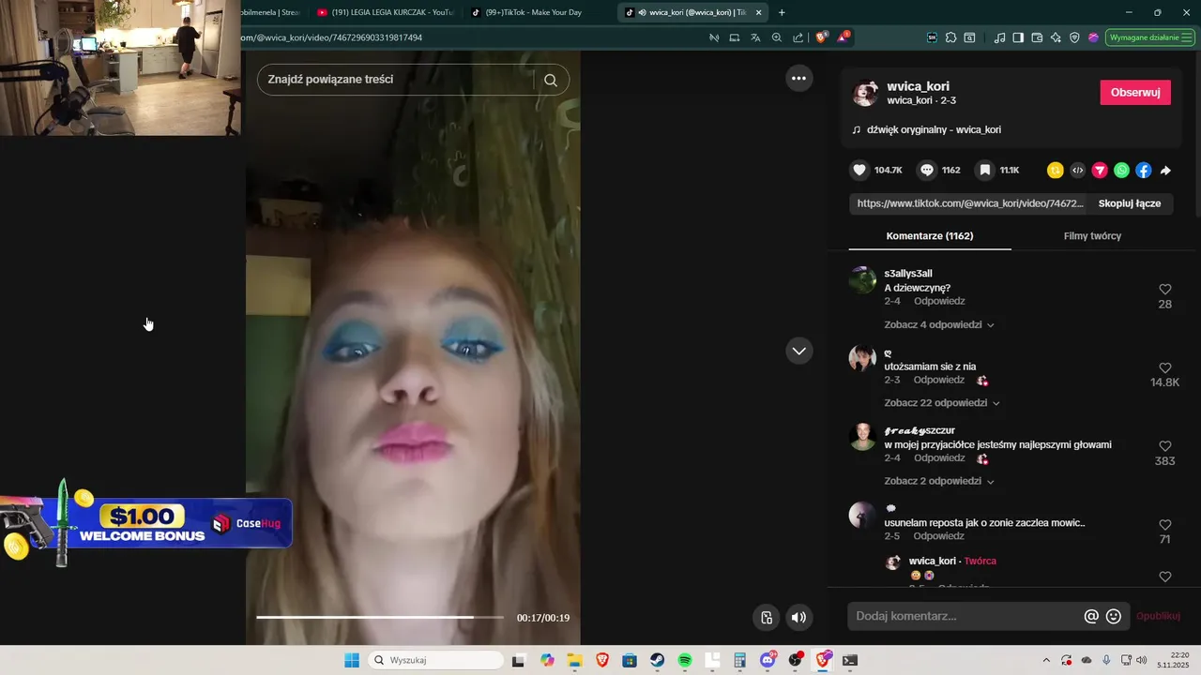The height and width of the screenshot is (675, 1201).
Task: Open the page translate icon
Action: 755,37
